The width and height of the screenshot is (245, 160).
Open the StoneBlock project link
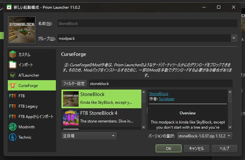point(159,94)
